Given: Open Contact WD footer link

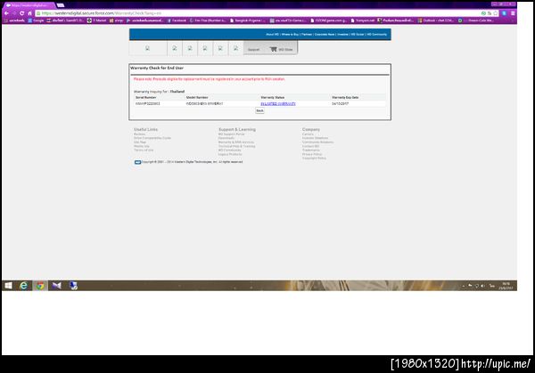Looking at the screenshot, I should pyautogui.click(x=311, y=146).
